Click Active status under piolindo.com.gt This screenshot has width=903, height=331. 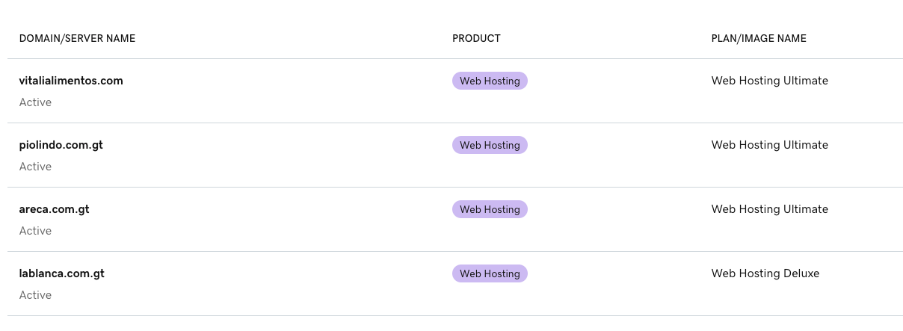tap(35, 167)
